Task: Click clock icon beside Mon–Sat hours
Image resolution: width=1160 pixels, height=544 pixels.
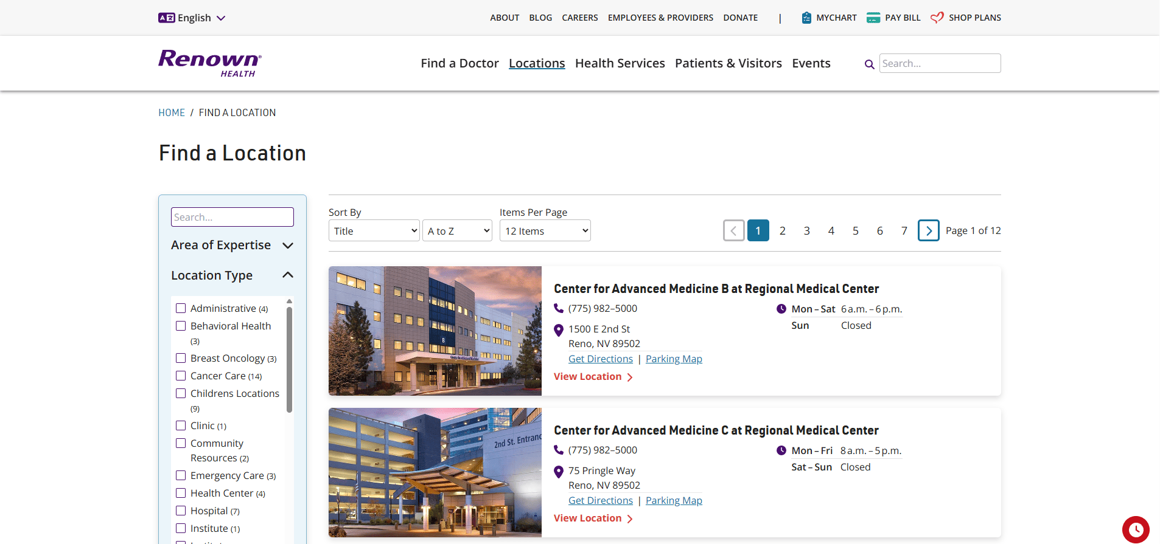Action: 781,309
